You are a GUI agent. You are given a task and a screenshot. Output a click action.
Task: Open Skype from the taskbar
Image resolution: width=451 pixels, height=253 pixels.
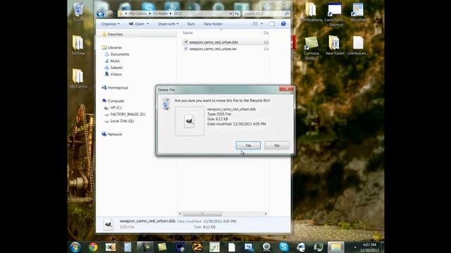pyautogui.click(x=284, y=247)
